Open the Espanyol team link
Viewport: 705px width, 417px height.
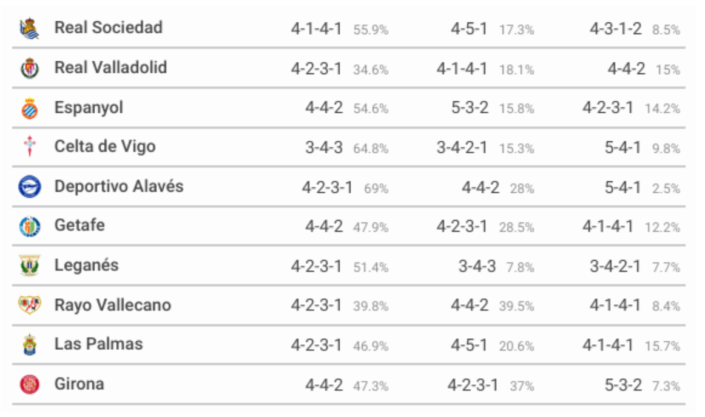[x=89, y=108]
